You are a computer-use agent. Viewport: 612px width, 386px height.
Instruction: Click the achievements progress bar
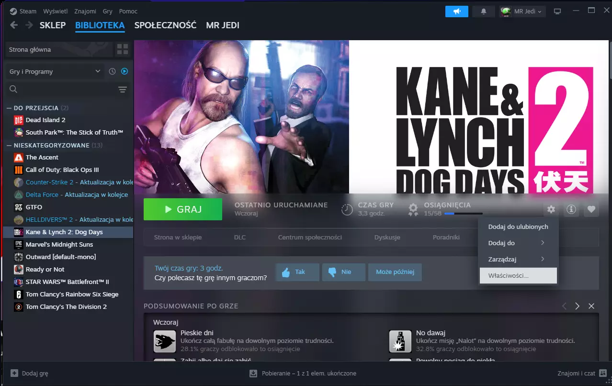click(463, 213)
